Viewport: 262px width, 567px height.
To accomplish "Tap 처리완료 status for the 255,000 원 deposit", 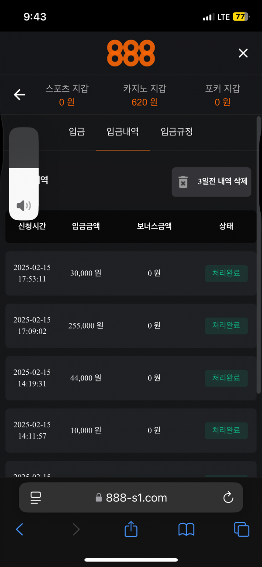I will pyautogui.click(x=226, y=326).
